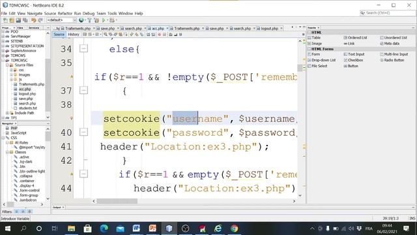417x235 pixels.
Task: Open Microsoft Edge from the taskbar
Action: 104,228
